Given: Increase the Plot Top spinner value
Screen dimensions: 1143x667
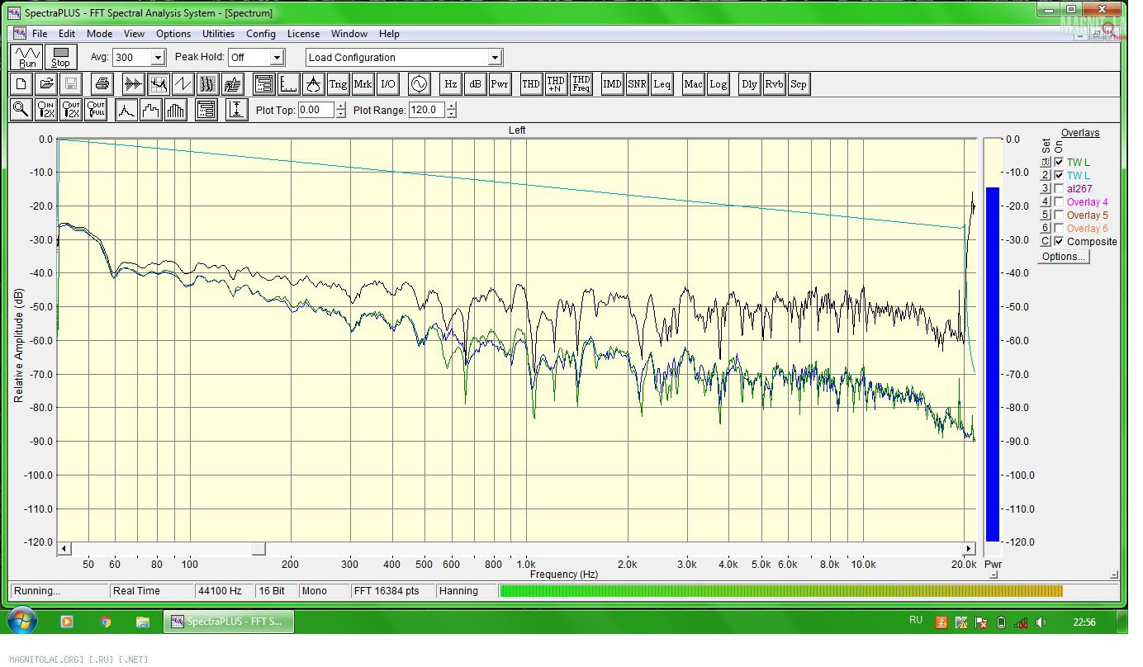Looking at the screenshot, I should pyautogui.click(x=341, y=106).
